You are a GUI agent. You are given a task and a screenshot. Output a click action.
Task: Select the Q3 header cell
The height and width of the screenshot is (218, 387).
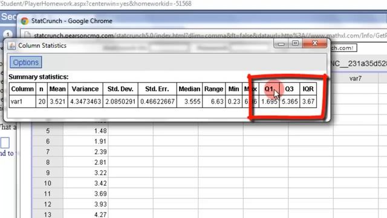coord(289,89)
